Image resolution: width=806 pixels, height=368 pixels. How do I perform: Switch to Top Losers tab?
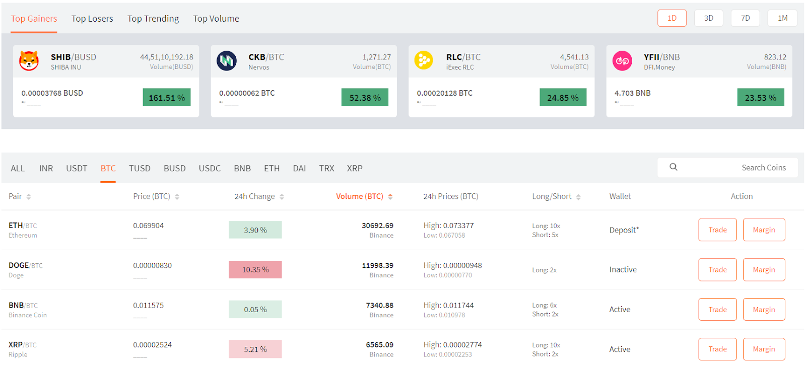(x=92, y=19)
